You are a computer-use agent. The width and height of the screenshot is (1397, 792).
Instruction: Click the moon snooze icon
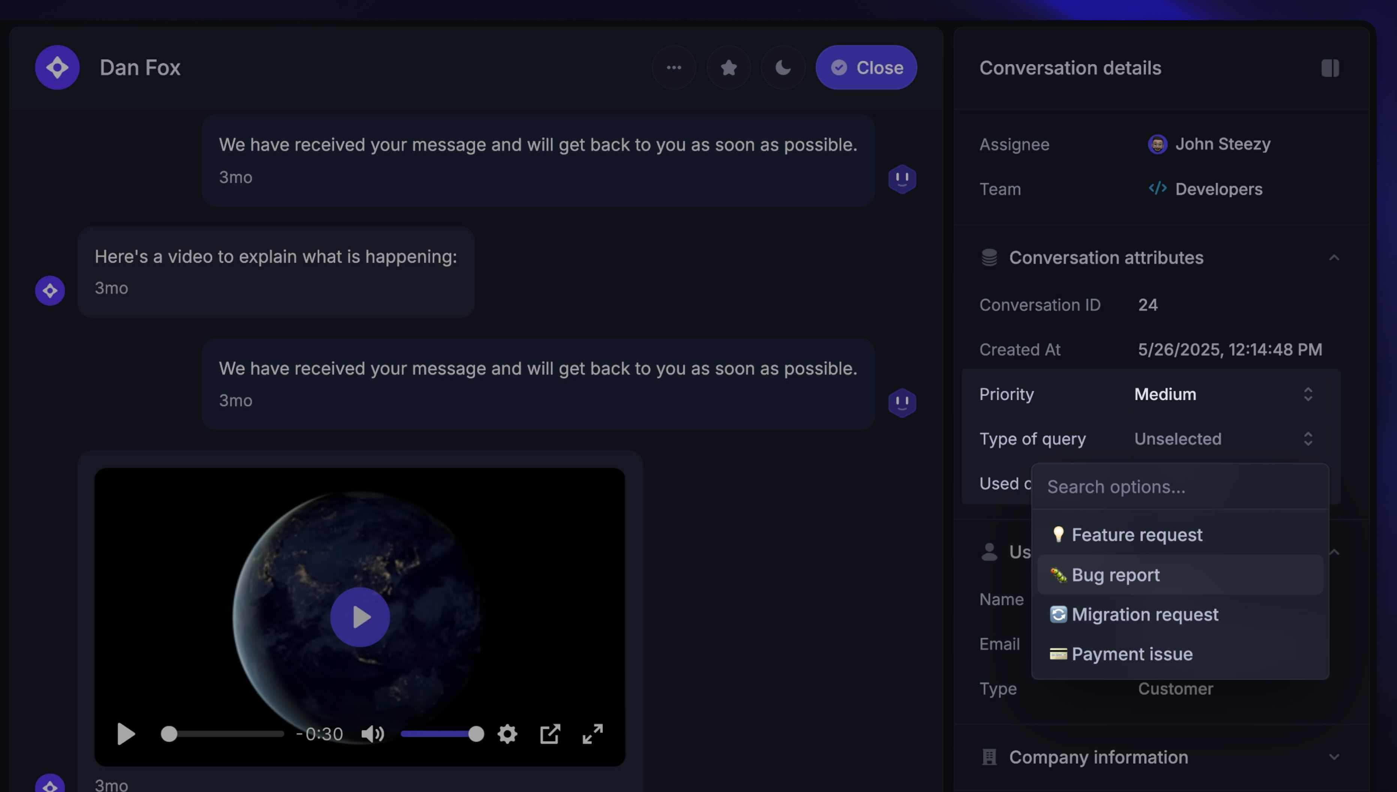[783, 67]
